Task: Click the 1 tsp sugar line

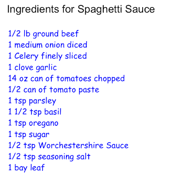Action: 29,135
